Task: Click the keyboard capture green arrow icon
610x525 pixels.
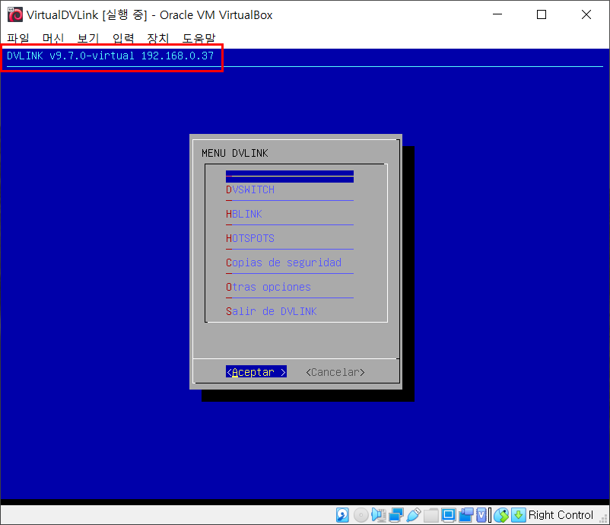Action: 519,515
